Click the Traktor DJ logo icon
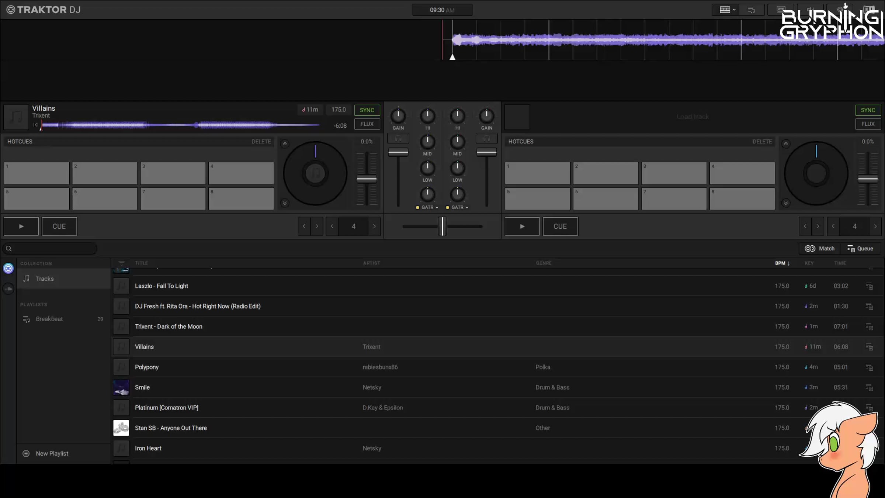885x498 pixels. click(x=11, y=10)
